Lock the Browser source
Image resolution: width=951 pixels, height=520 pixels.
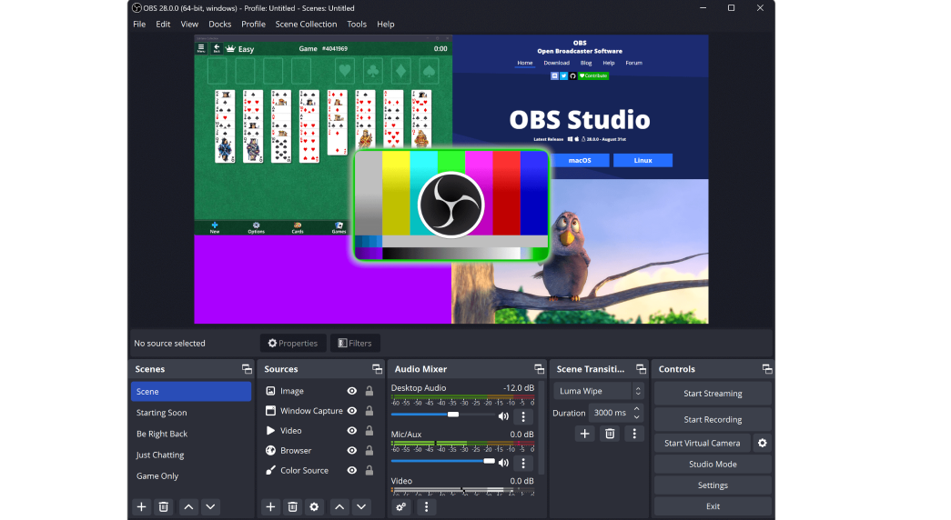(x=369, y=450)
